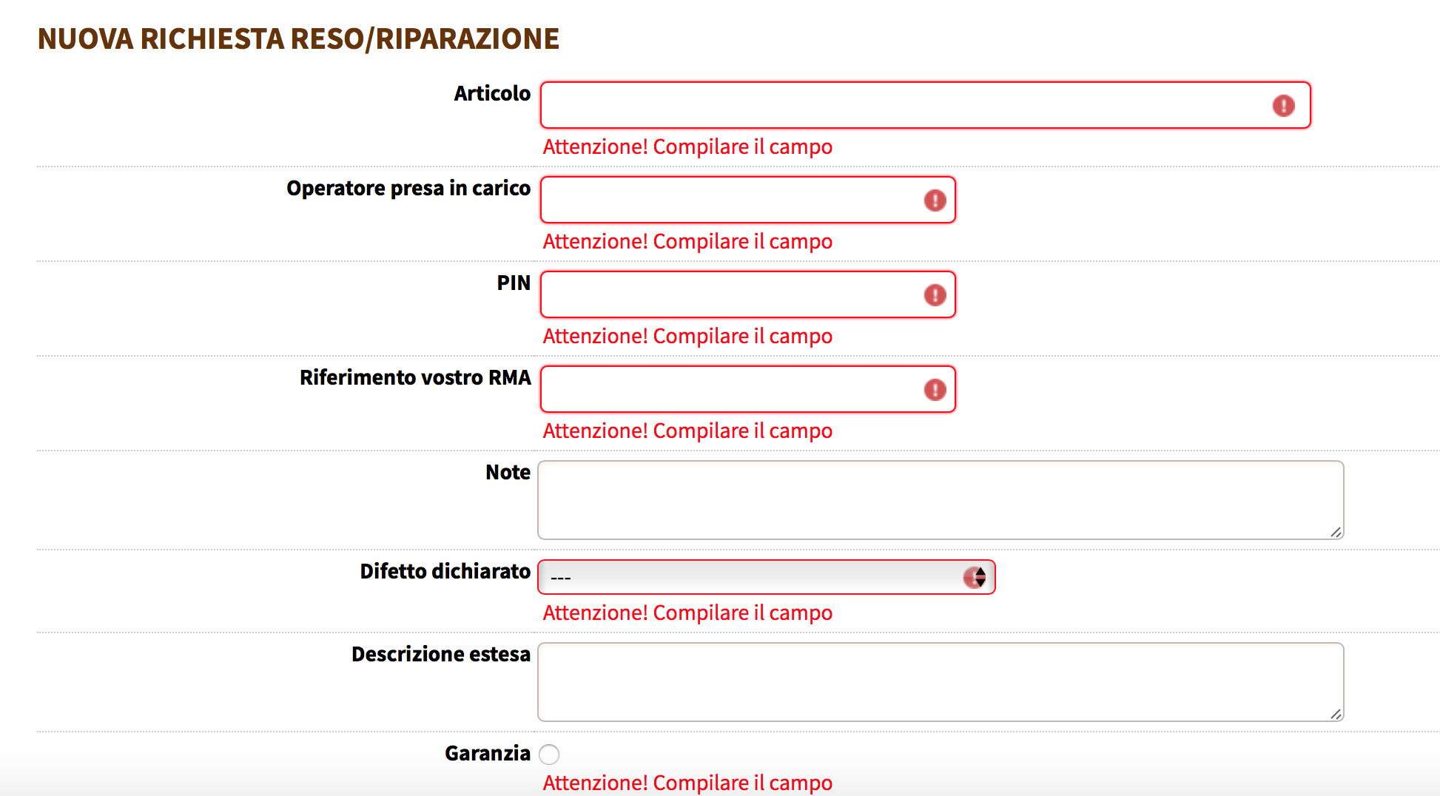Click the Articolo field label
This screenshot has height=796, width=1440.
coord(492,94)
